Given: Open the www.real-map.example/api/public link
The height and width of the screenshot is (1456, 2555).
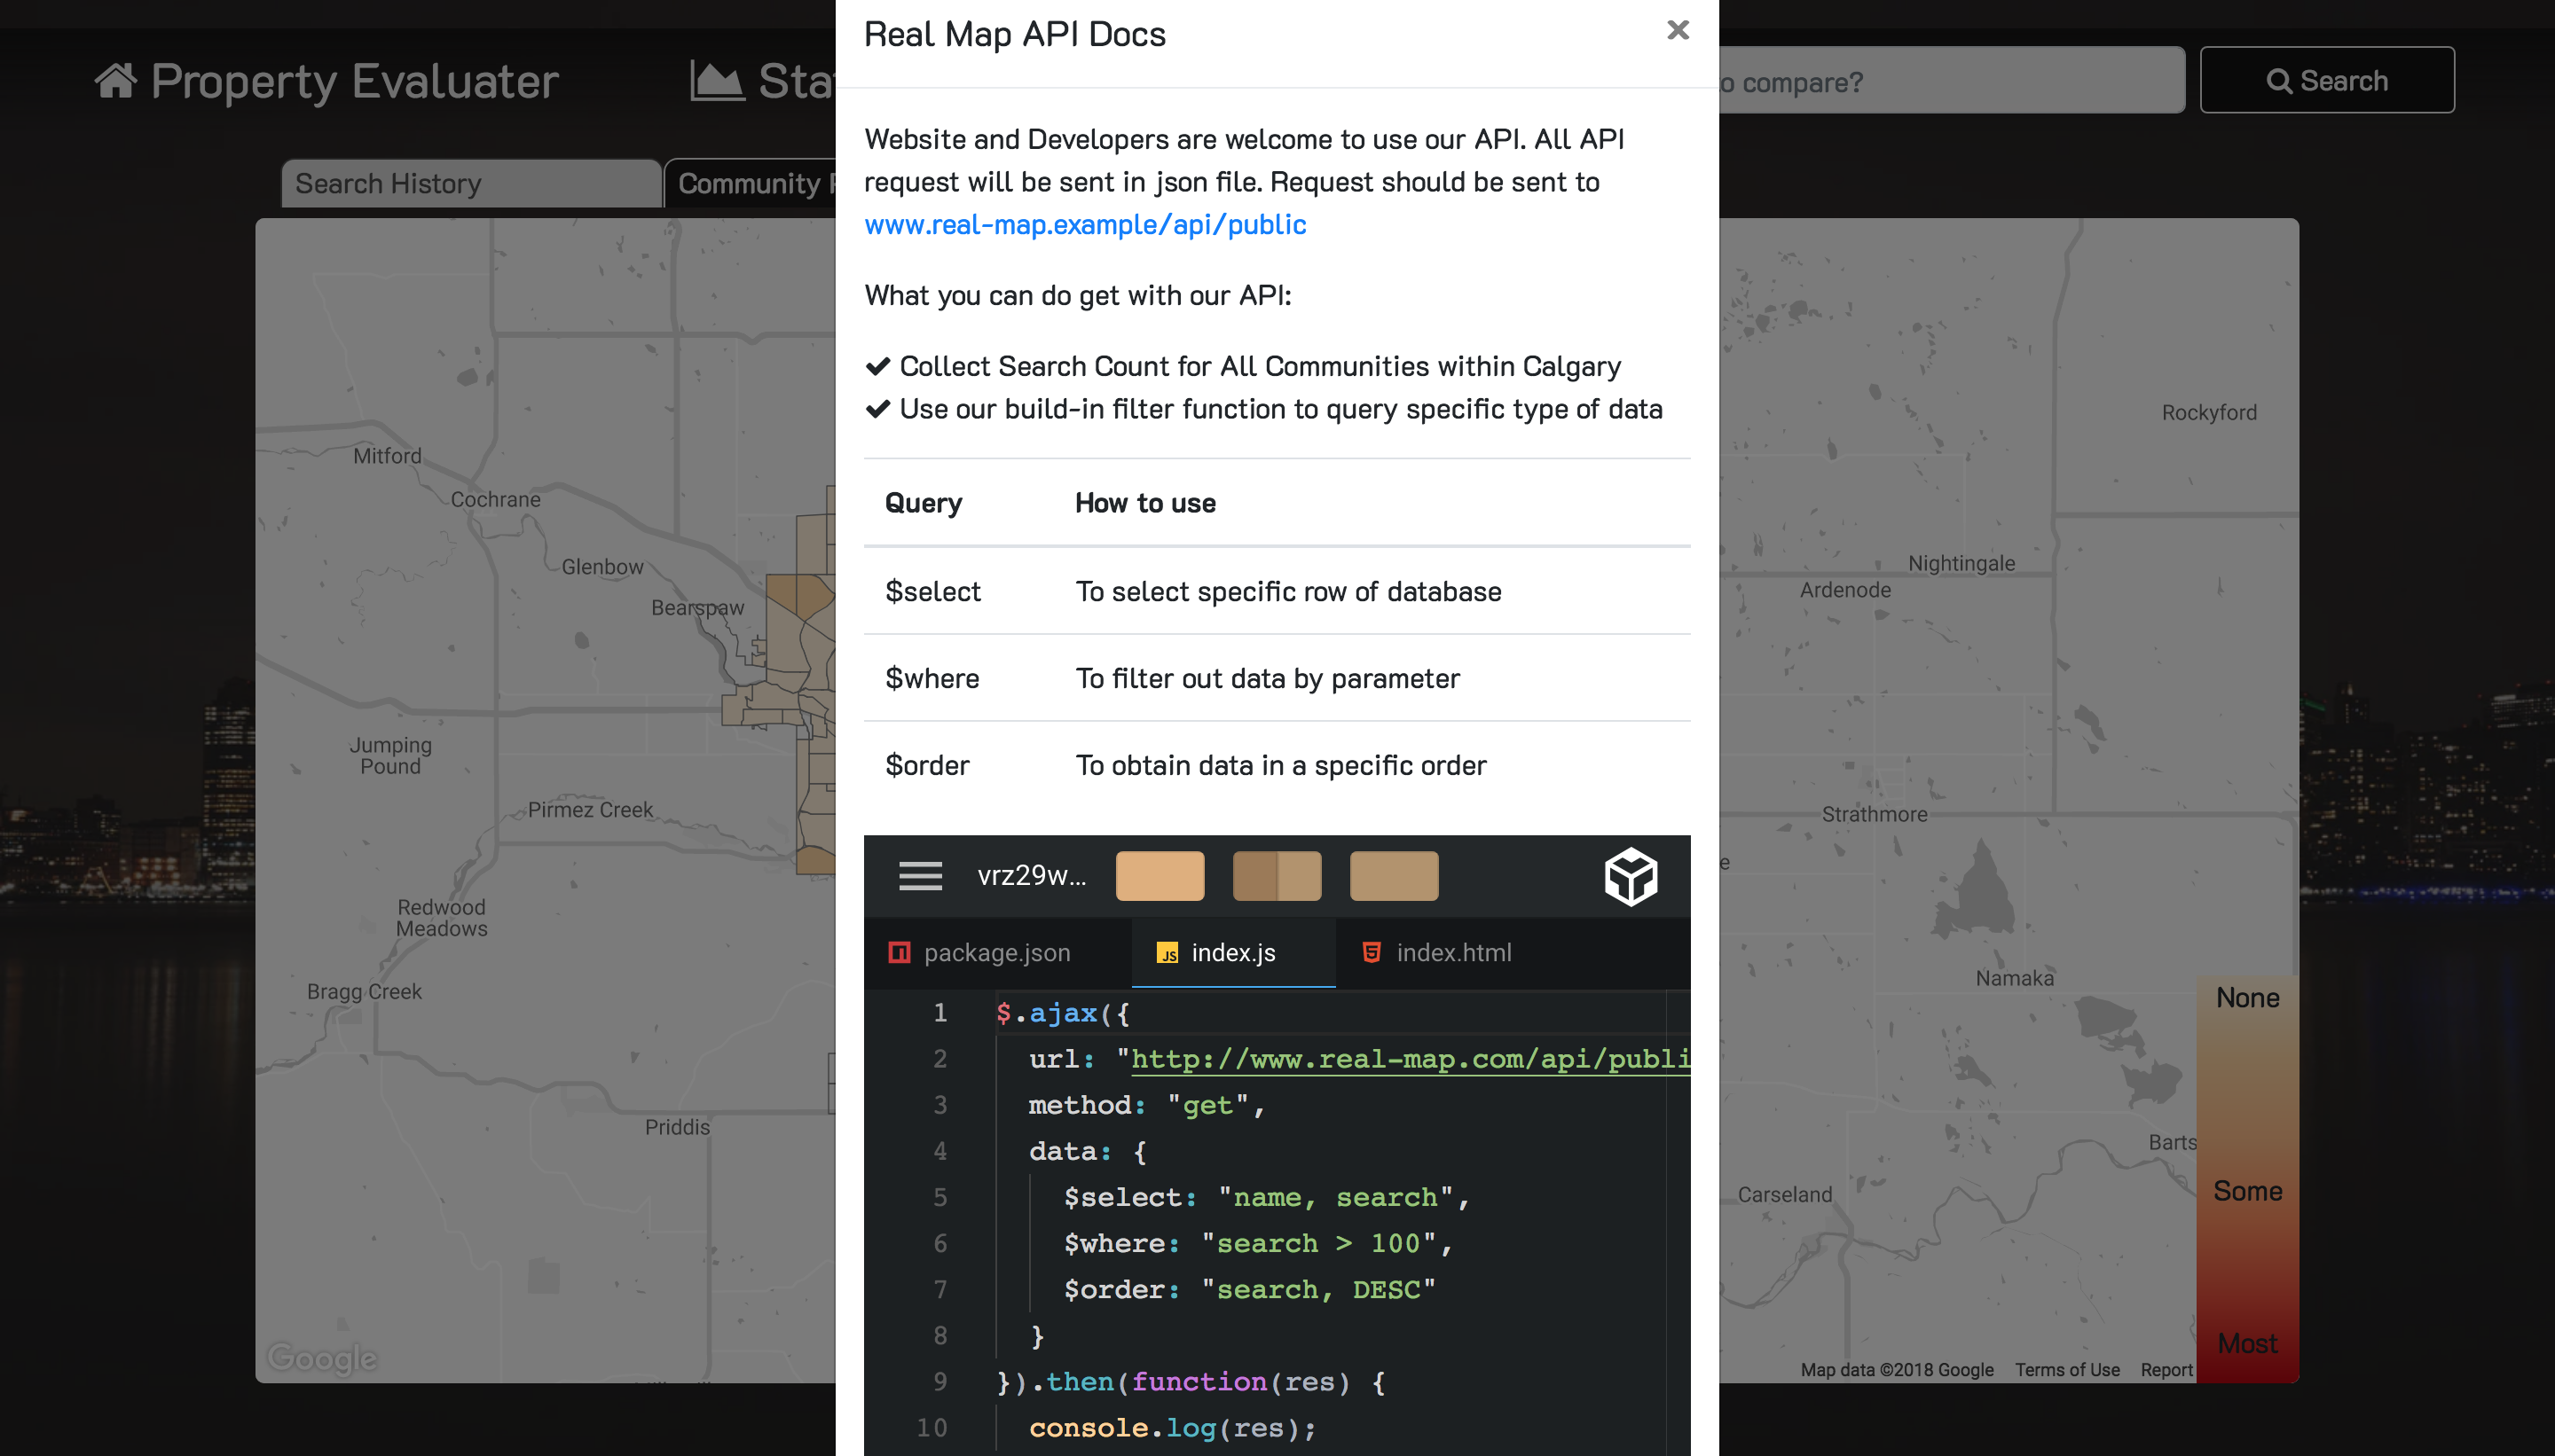Looking at the screenshot, I should 1084,224.
